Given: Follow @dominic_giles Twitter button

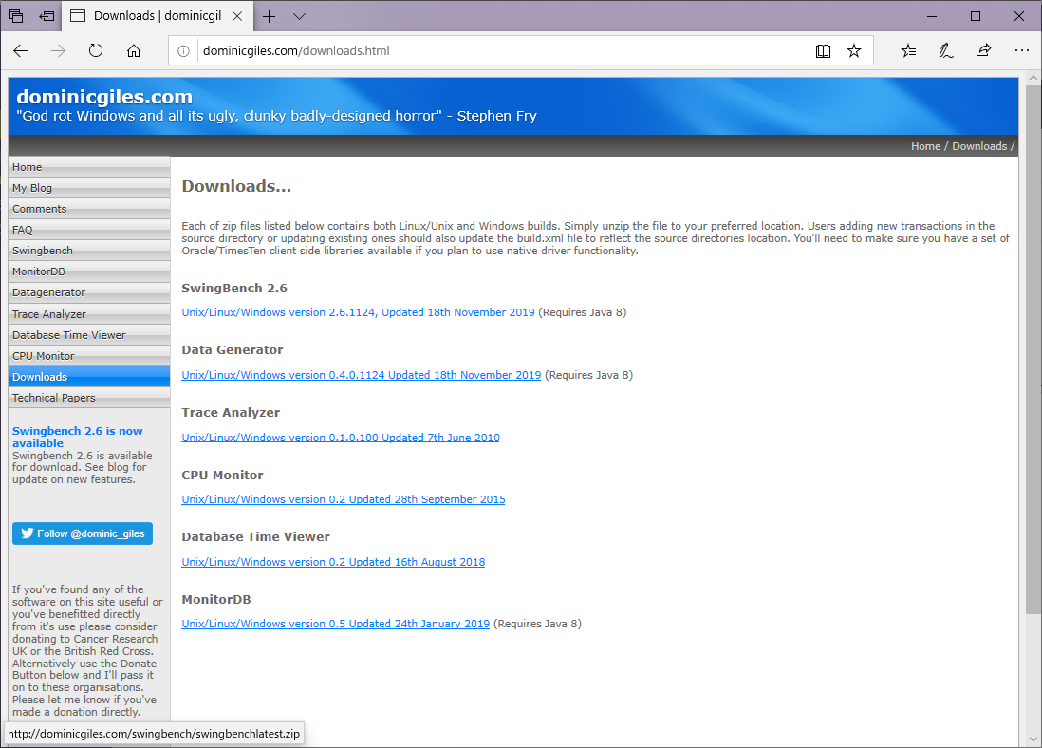Looking at the screenshot, I should 83,533.
